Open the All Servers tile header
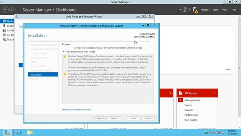The width and height of the screenshot is (241, 136). (197, 93)
